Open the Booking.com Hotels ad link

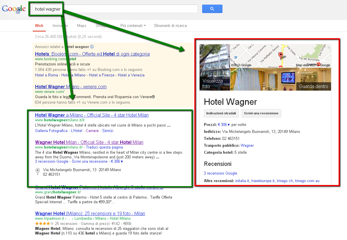click(92, 54)
